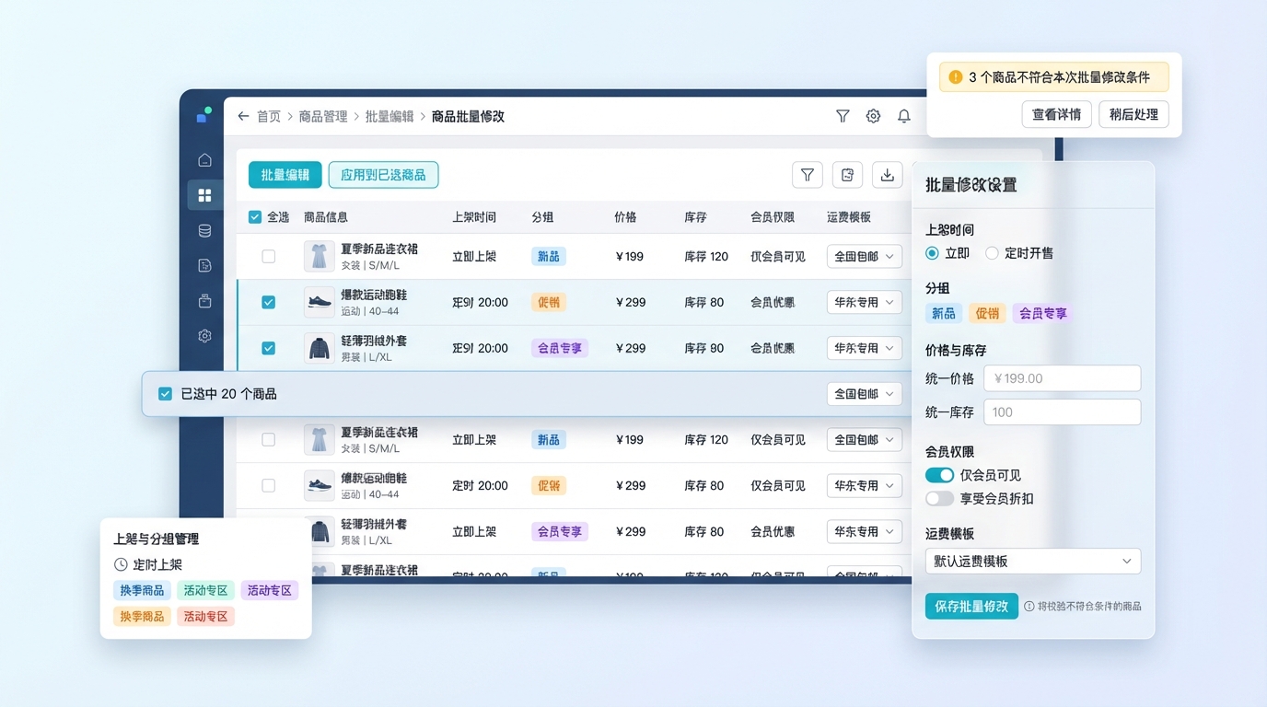Expand 全国包邮 dropdown in the 已选中 20 个商品 bar
The height and width of the screenshot is (707, 1267).
[x=864, y=394]
